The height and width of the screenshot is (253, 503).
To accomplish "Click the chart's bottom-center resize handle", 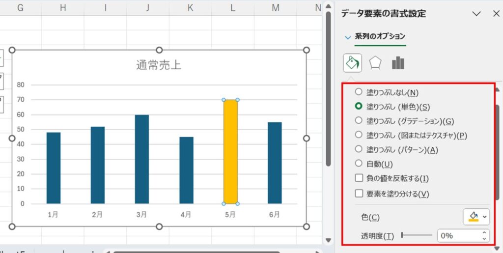I will click(159, 226).
